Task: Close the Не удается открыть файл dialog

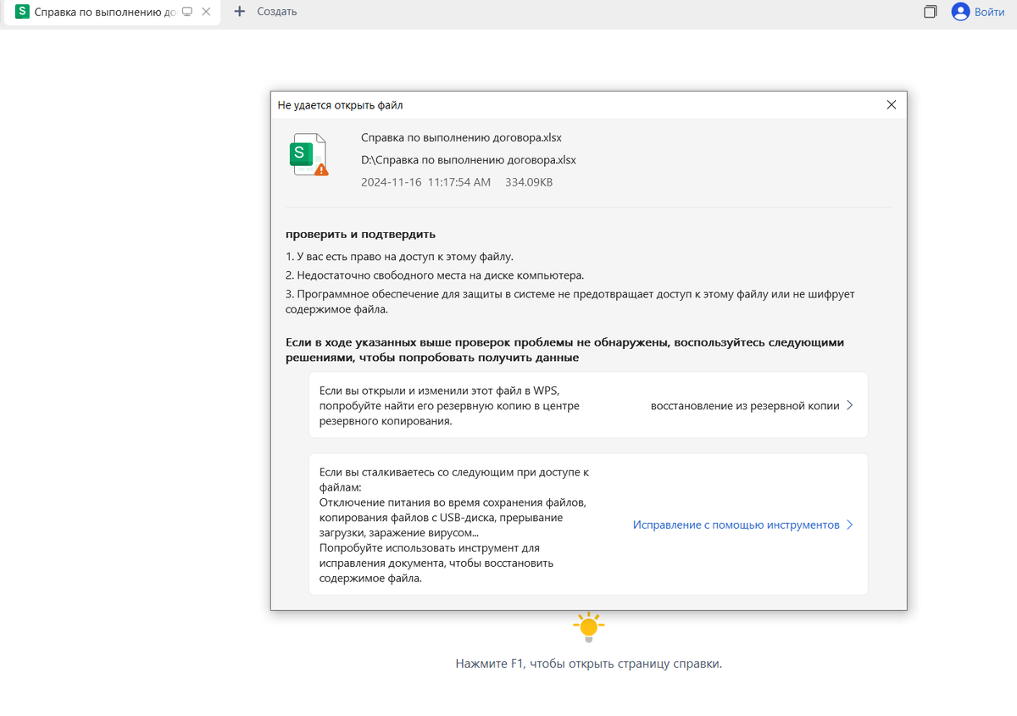Action: [892, 104]
